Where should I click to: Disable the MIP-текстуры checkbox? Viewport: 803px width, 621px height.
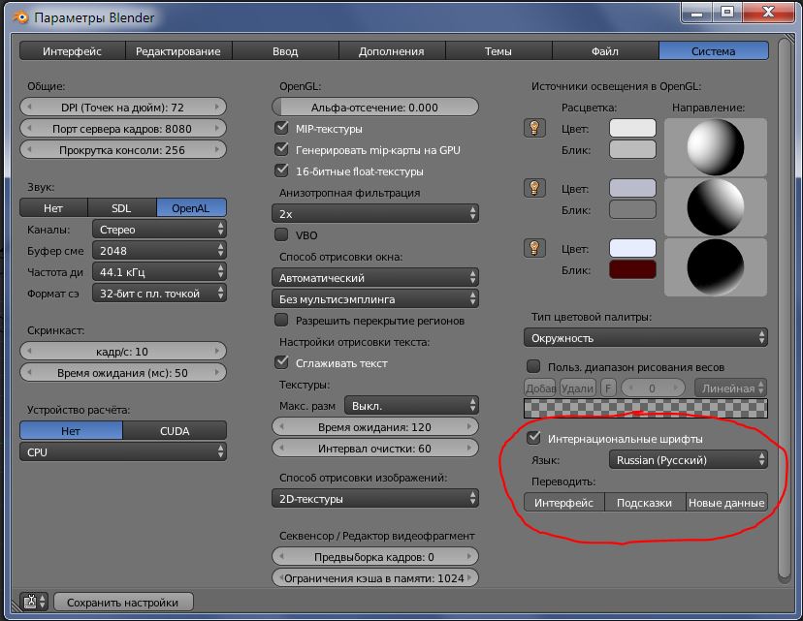click(x=281, y=128)
